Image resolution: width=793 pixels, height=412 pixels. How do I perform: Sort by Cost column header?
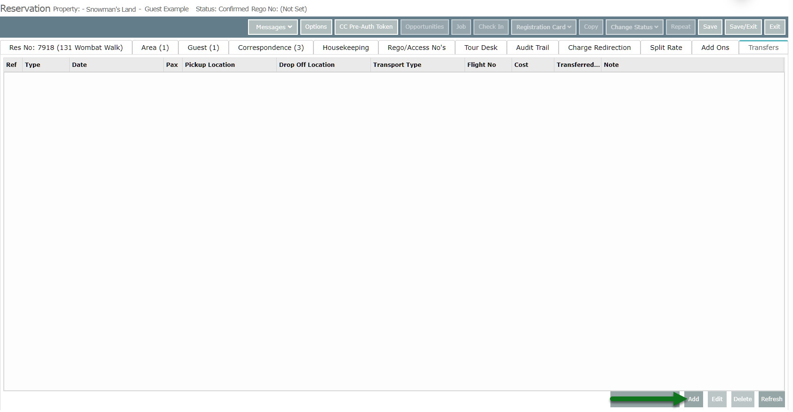pos(533,65)
